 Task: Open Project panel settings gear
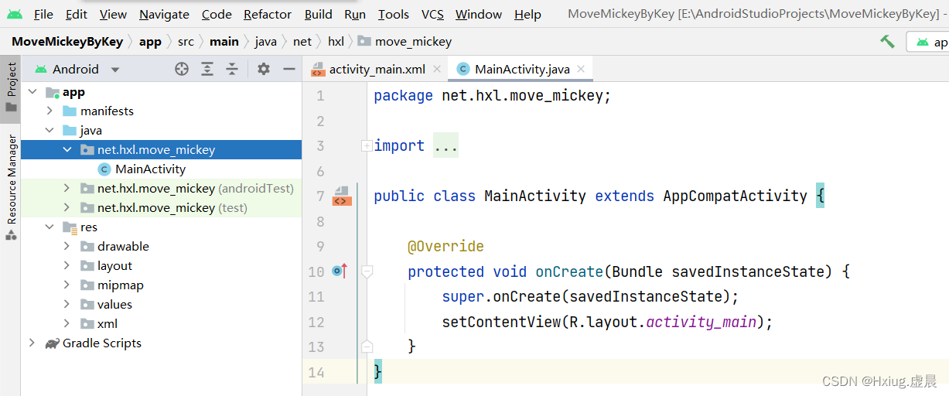(264, 69)
